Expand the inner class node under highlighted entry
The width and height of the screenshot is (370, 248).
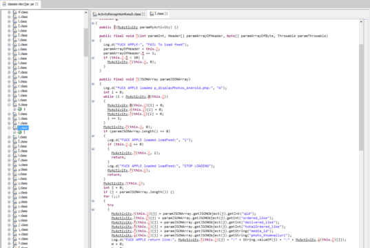pyautogui.click(x=14, y=132)
